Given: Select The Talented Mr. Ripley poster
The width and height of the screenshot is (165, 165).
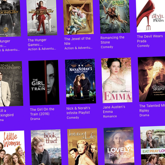Looking at the screenshot, I should (152, 79).
